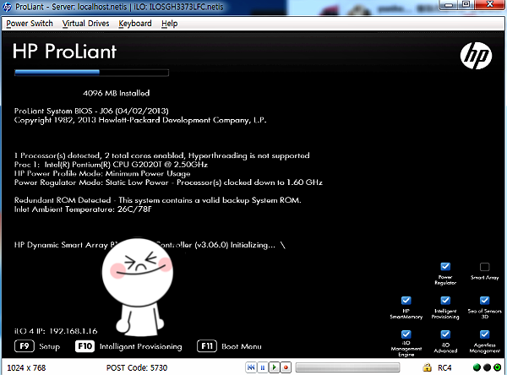
Task: Open the Virtual Drives menu
Action: pyautogui.click(x=85, y=24)
